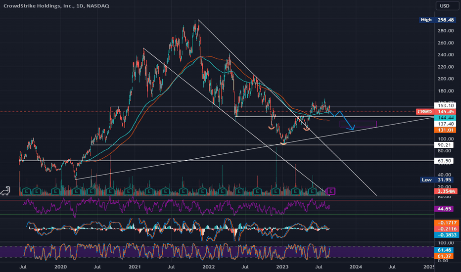Click the orange 131.01 moving average tag

tap(446, 130)
